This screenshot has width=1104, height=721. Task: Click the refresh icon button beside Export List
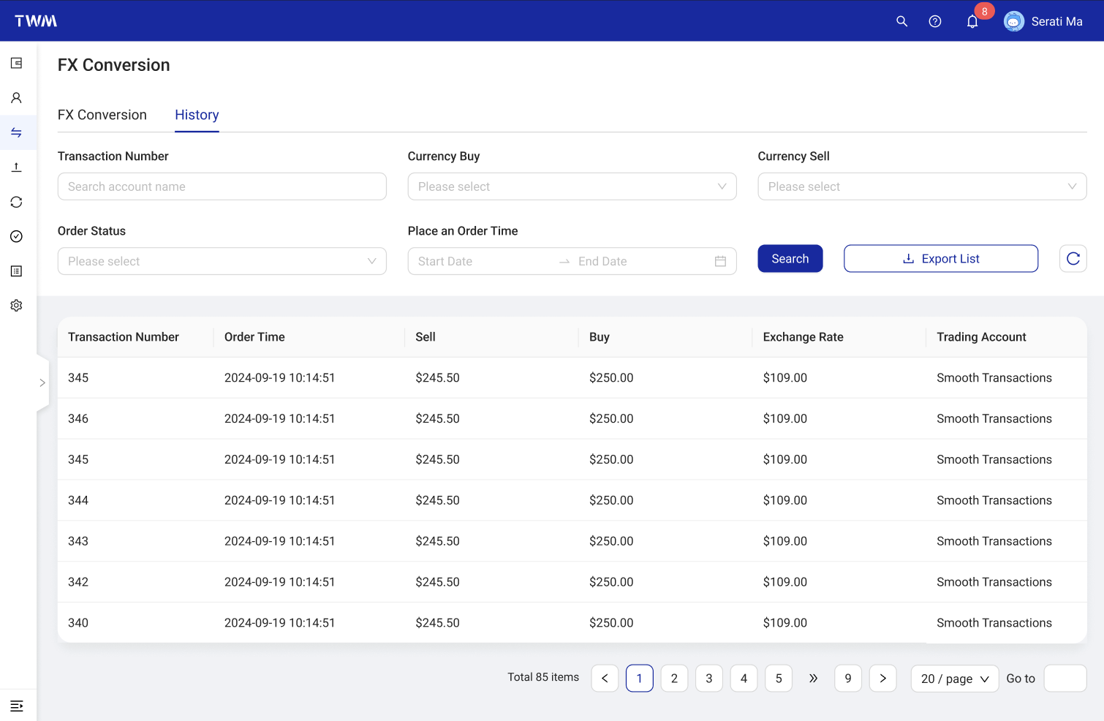pos(1073,258)
